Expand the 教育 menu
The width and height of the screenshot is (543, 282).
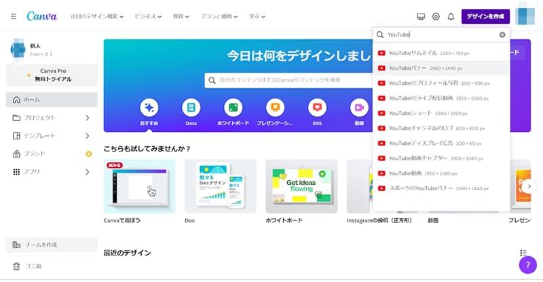tap(181, 16)
